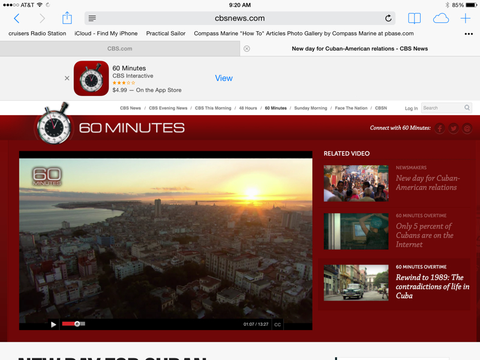Dismiss the 60 Minutes app banner
This screenshot has height=360, width=480.
[x=67, y=79]
